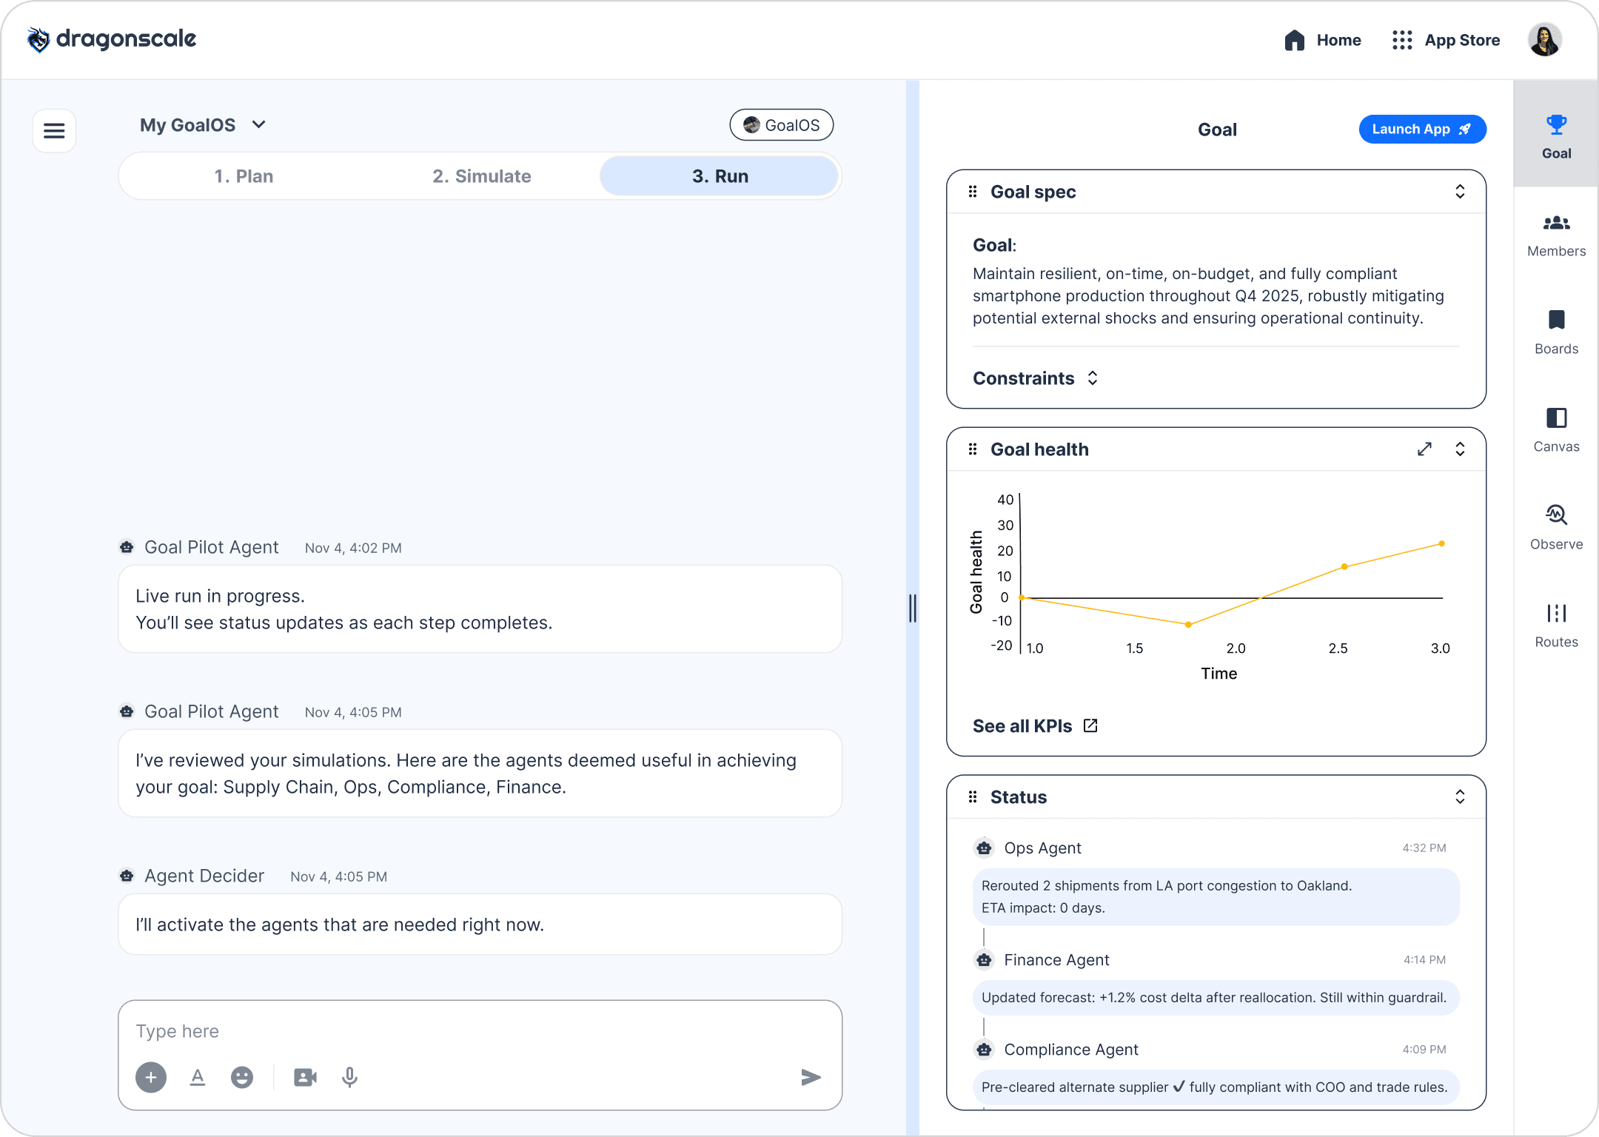1599x1137 pixels.
Task: Click the video camera icon
Action: point(305,1077)
